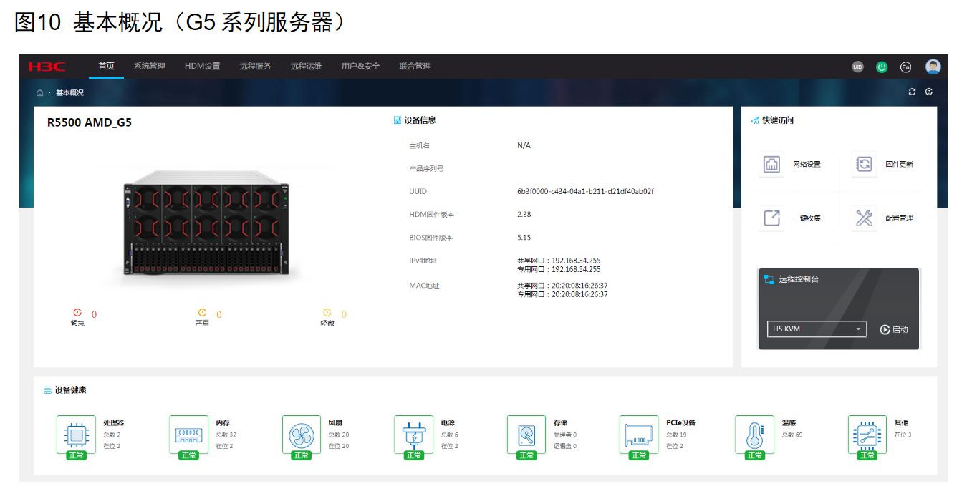The image size is (967, 494).
Task: Click the 紧急 alarm icon
Action: pyautogui.click(x=77, y=313)
